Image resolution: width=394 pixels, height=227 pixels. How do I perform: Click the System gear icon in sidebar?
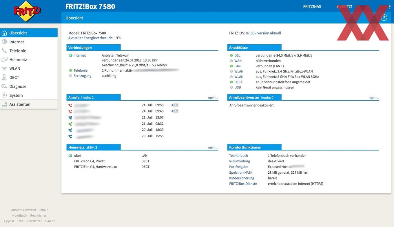4,95
